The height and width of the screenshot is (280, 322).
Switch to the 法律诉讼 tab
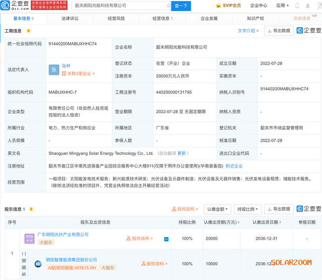tap(70, 19)
